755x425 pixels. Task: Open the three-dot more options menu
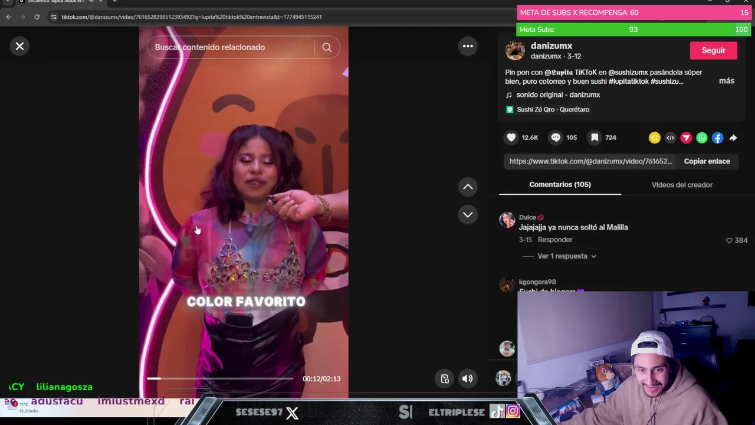[x=468, y=46]
